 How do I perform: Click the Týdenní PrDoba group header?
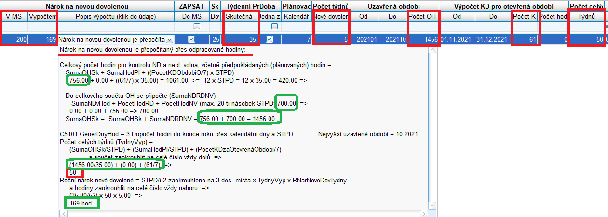pos(251,6)
